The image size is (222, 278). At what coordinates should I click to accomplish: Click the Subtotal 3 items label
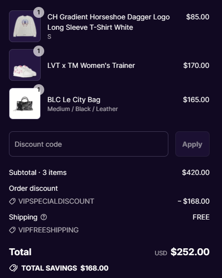click(38, 172)
